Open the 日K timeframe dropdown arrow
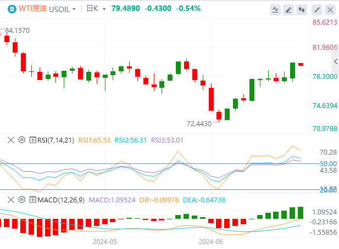 [x=104, y=9]
